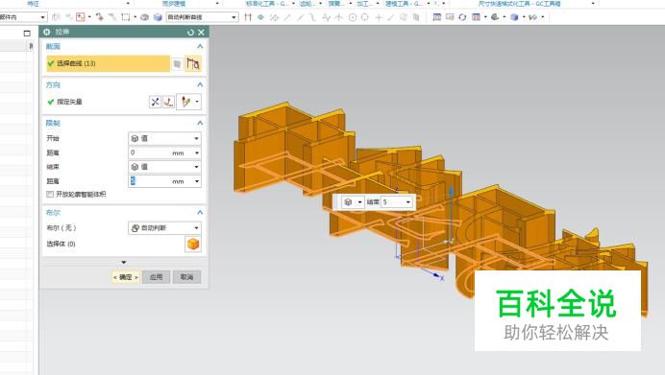Click the curve selection icon next to sketch section
665x375 pixels.
click(193, 64)
